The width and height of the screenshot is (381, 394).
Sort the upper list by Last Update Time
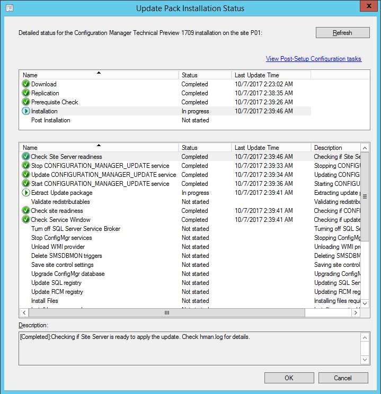click(x=271, y=75)
